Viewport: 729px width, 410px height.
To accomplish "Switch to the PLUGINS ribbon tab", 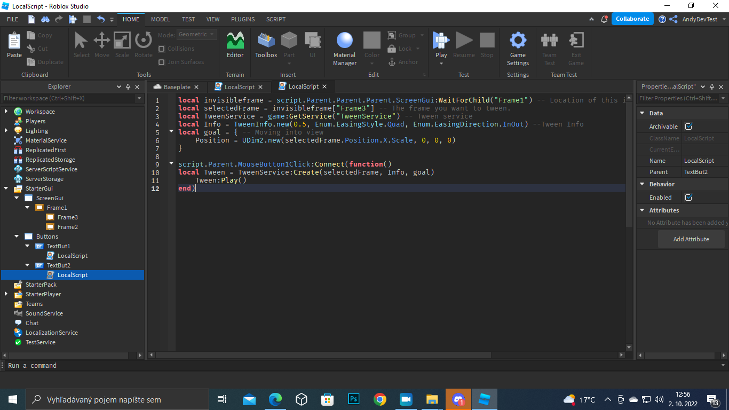I will coord(243,19).
